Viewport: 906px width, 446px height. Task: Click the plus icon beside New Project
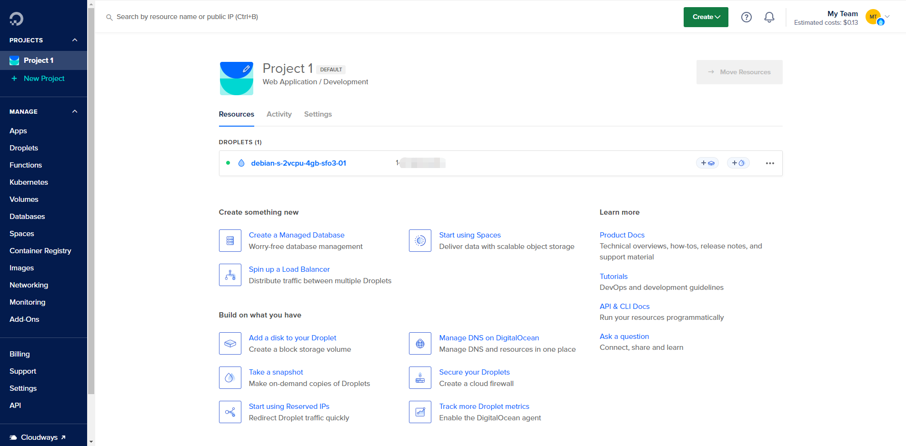[14, 79]
